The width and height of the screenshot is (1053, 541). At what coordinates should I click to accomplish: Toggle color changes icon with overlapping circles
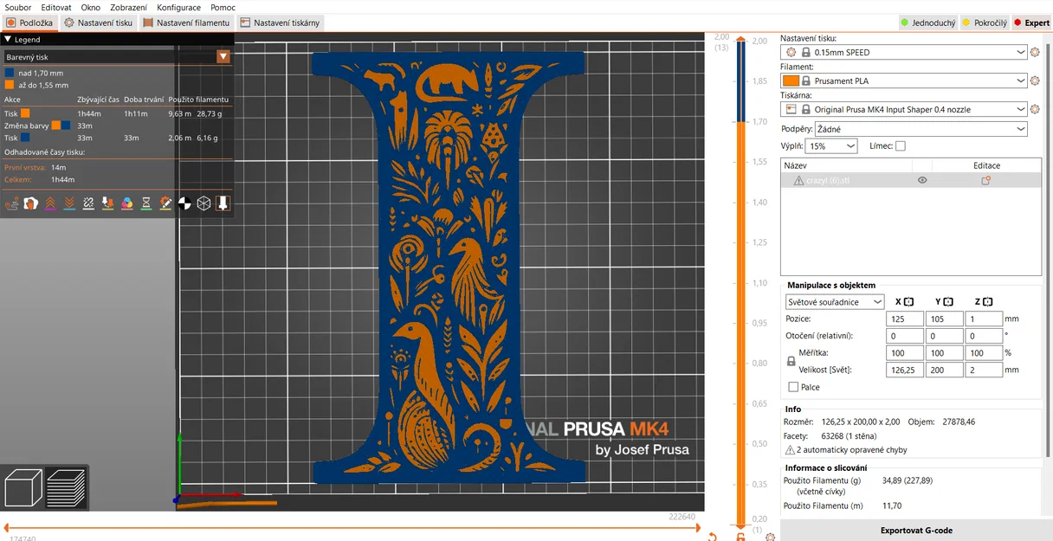[x=126, y=203]
